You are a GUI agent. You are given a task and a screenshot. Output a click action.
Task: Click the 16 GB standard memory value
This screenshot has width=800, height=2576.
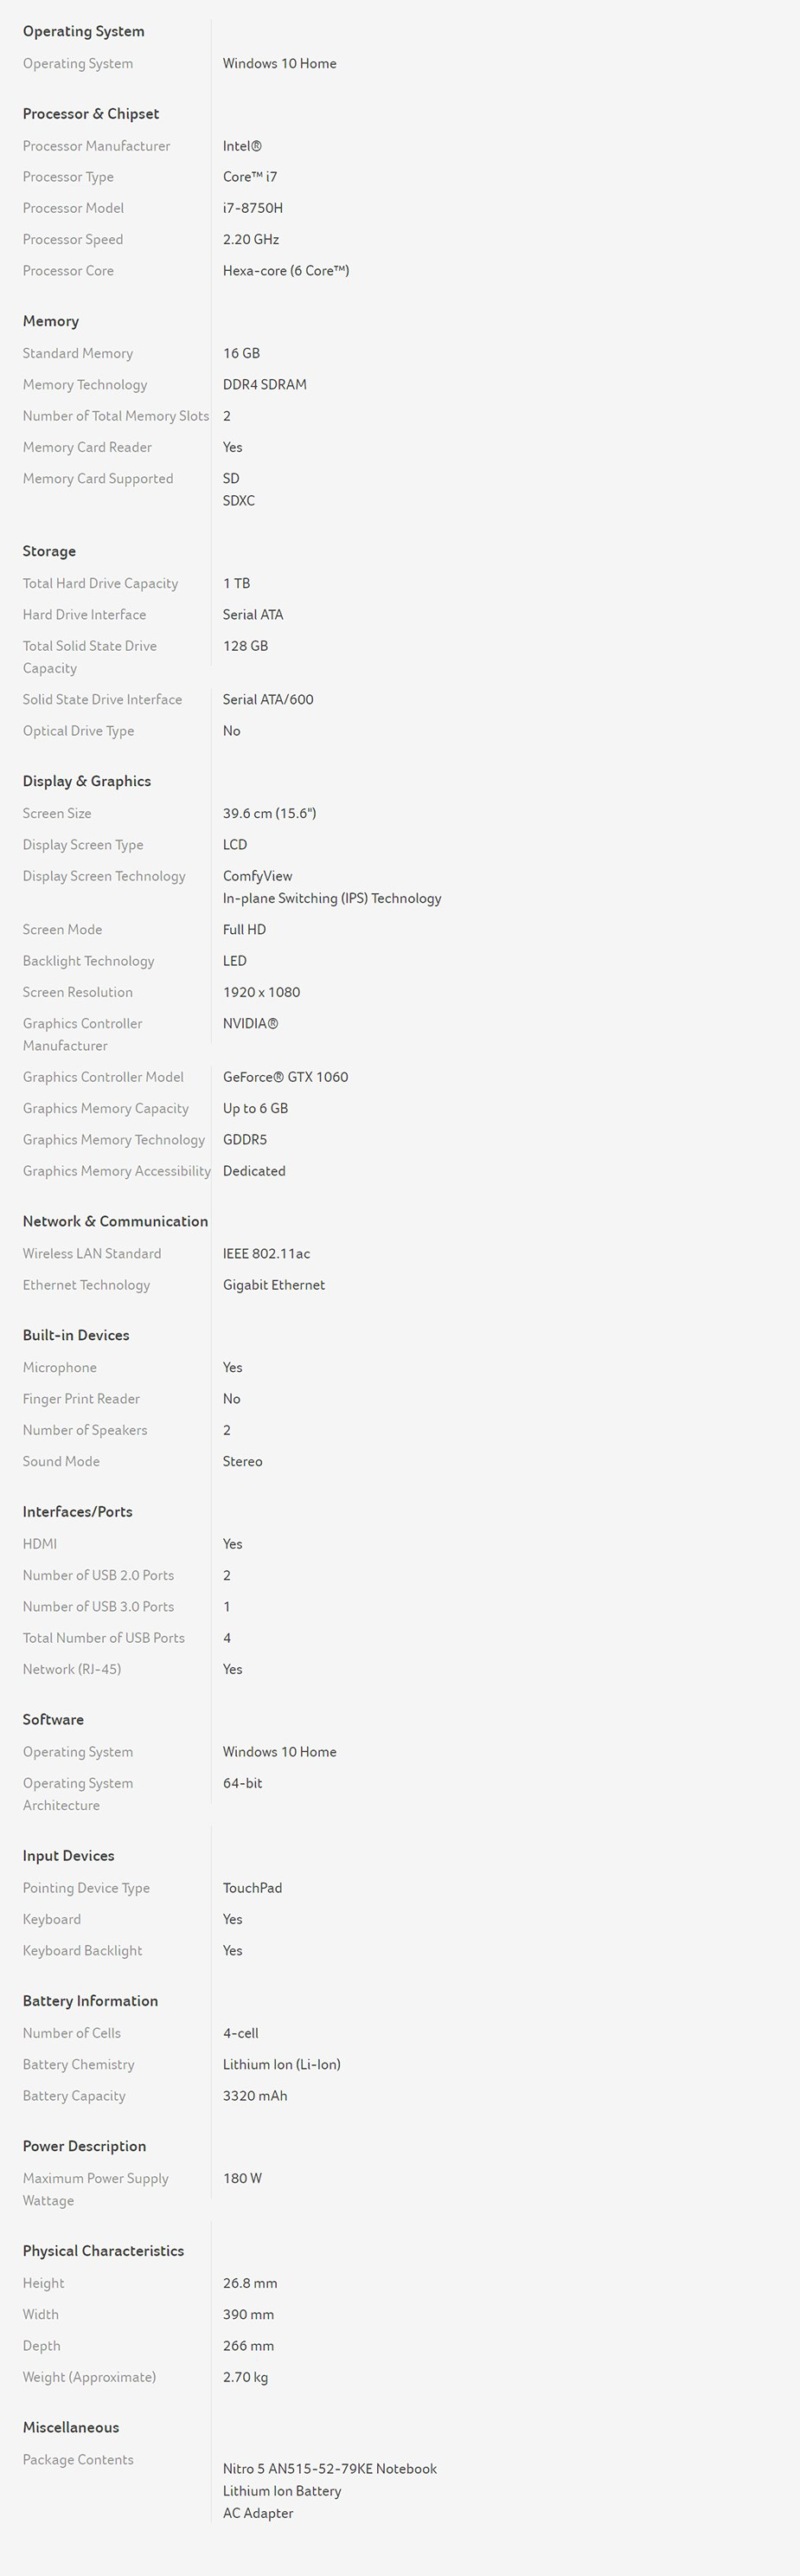pos(240,353)
